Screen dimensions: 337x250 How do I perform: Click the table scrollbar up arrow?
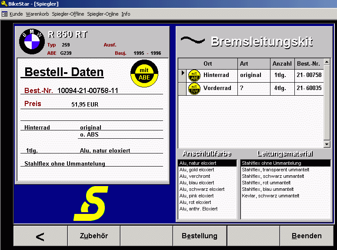(x=327, y=62)
